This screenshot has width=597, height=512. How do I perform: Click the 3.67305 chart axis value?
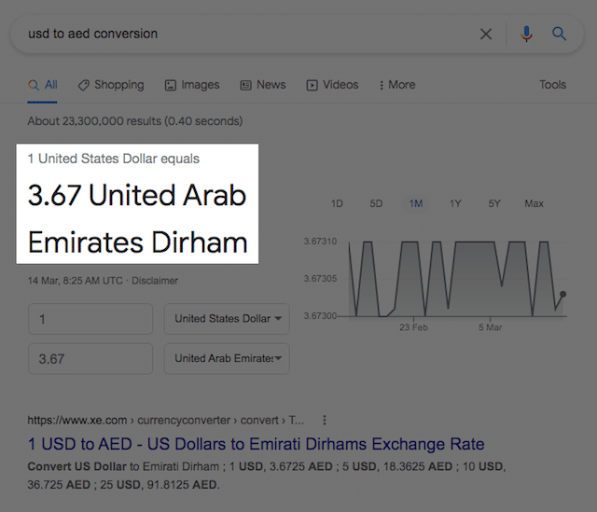click(x=320, y=279)
